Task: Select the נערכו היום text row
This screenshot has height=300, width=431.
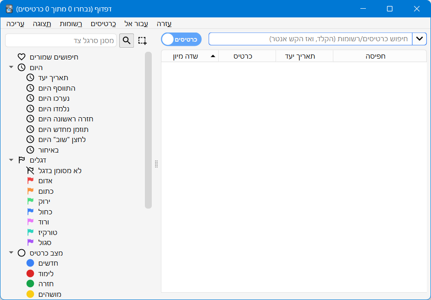Action: (x=54, y=98)
